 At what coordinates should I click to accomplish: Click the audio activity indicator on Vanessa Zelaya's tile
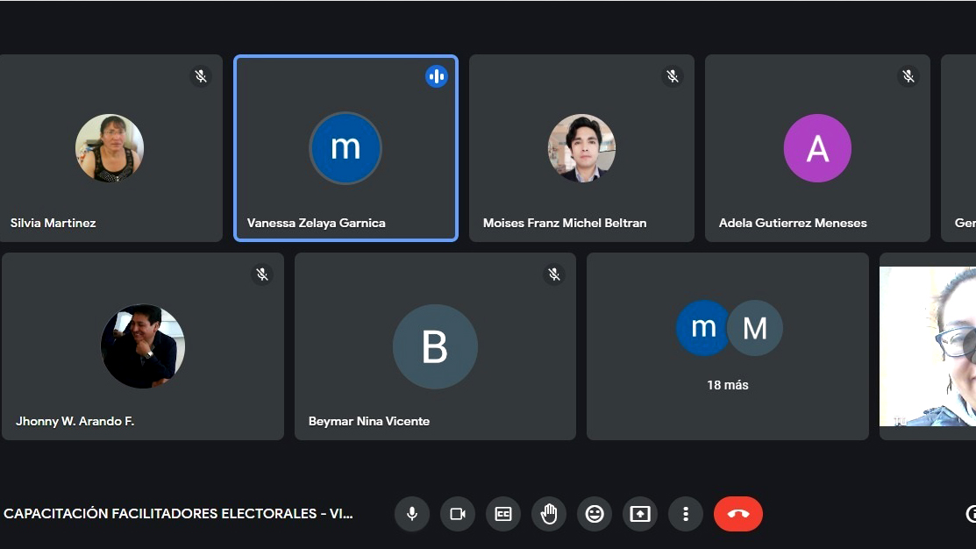(436, 75)
